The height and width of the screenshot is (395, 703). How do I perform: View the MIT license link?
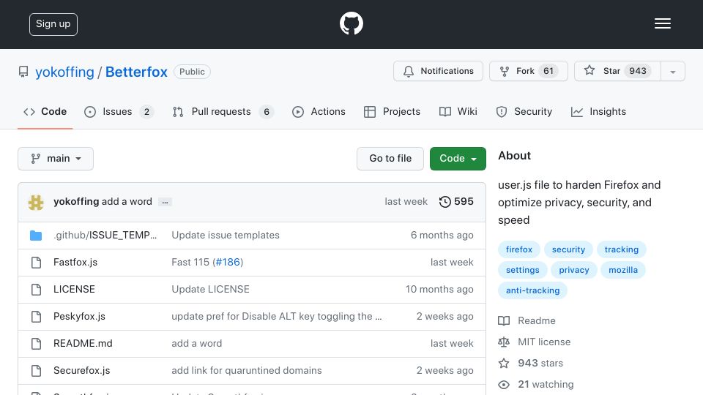coord(535,342)
